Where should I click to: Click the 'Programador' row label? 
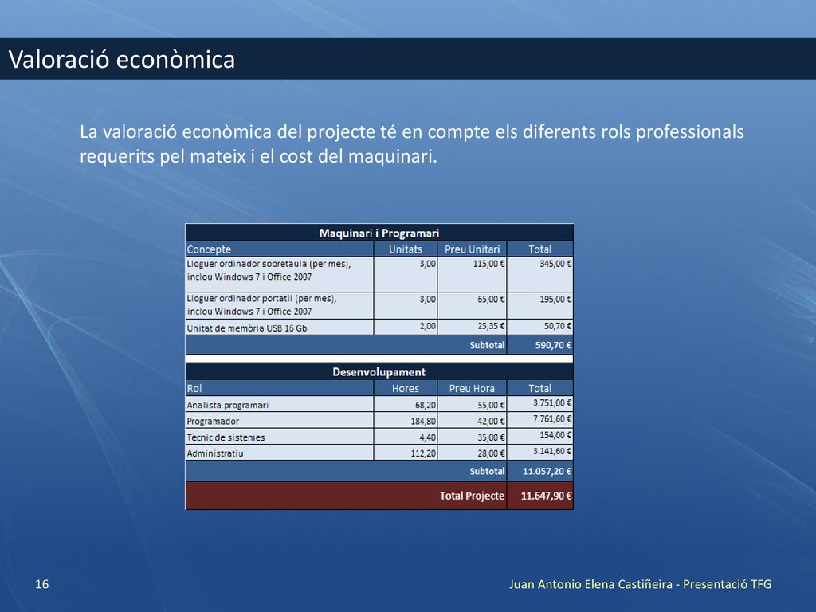coord(213,421)
